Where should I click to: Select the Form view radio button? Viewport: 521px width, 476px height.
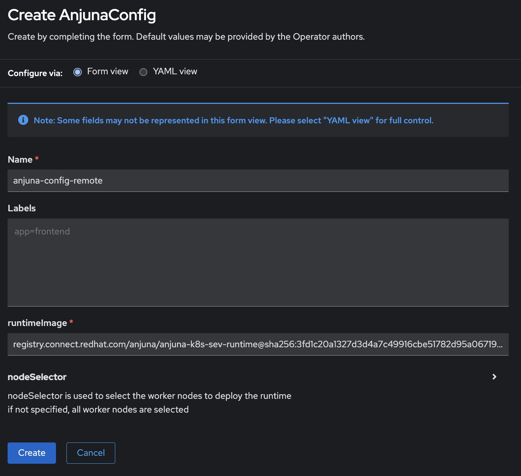[77, 72]
